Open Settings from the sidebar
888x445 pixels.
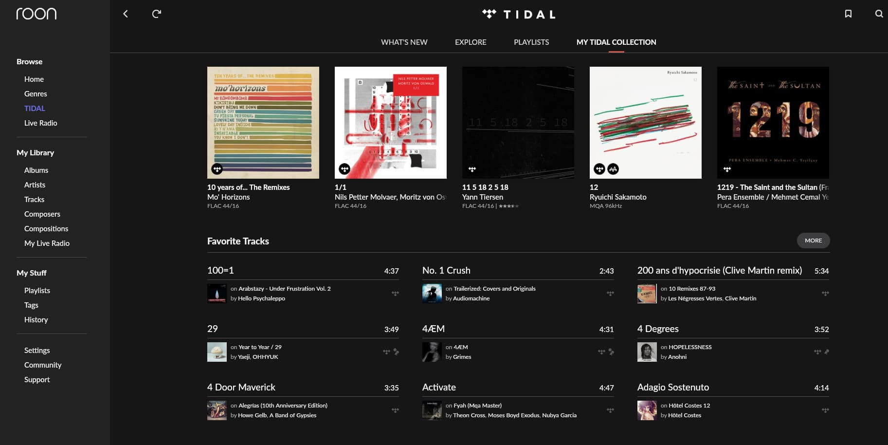(x=37, y=351)
